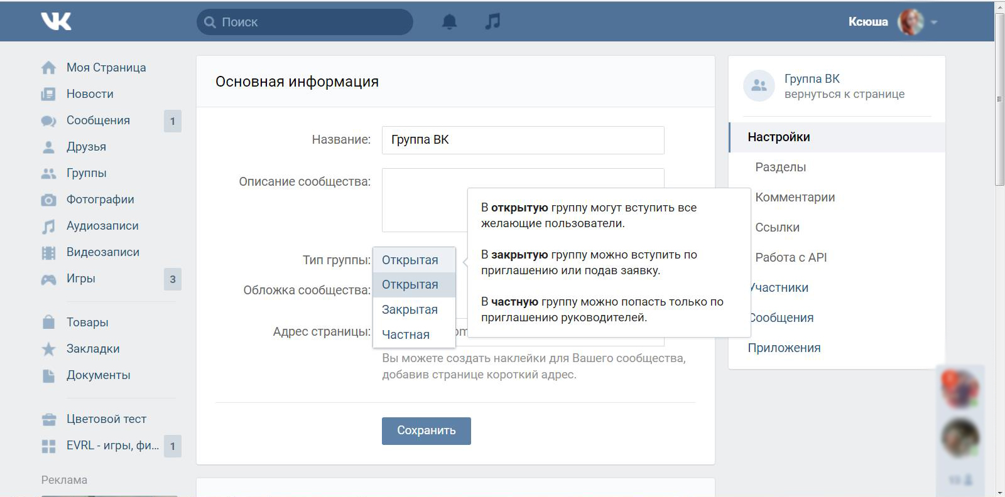The height and width of the screenshot is (497, 1005).
Task: Click the briefcase icon beside Цветовой тест
Action: coord(48,419)
